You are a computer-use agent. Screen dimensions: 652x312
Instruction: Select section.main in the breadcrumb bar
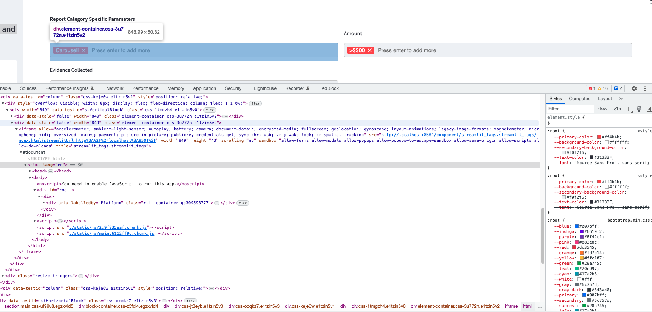point(39,306)
